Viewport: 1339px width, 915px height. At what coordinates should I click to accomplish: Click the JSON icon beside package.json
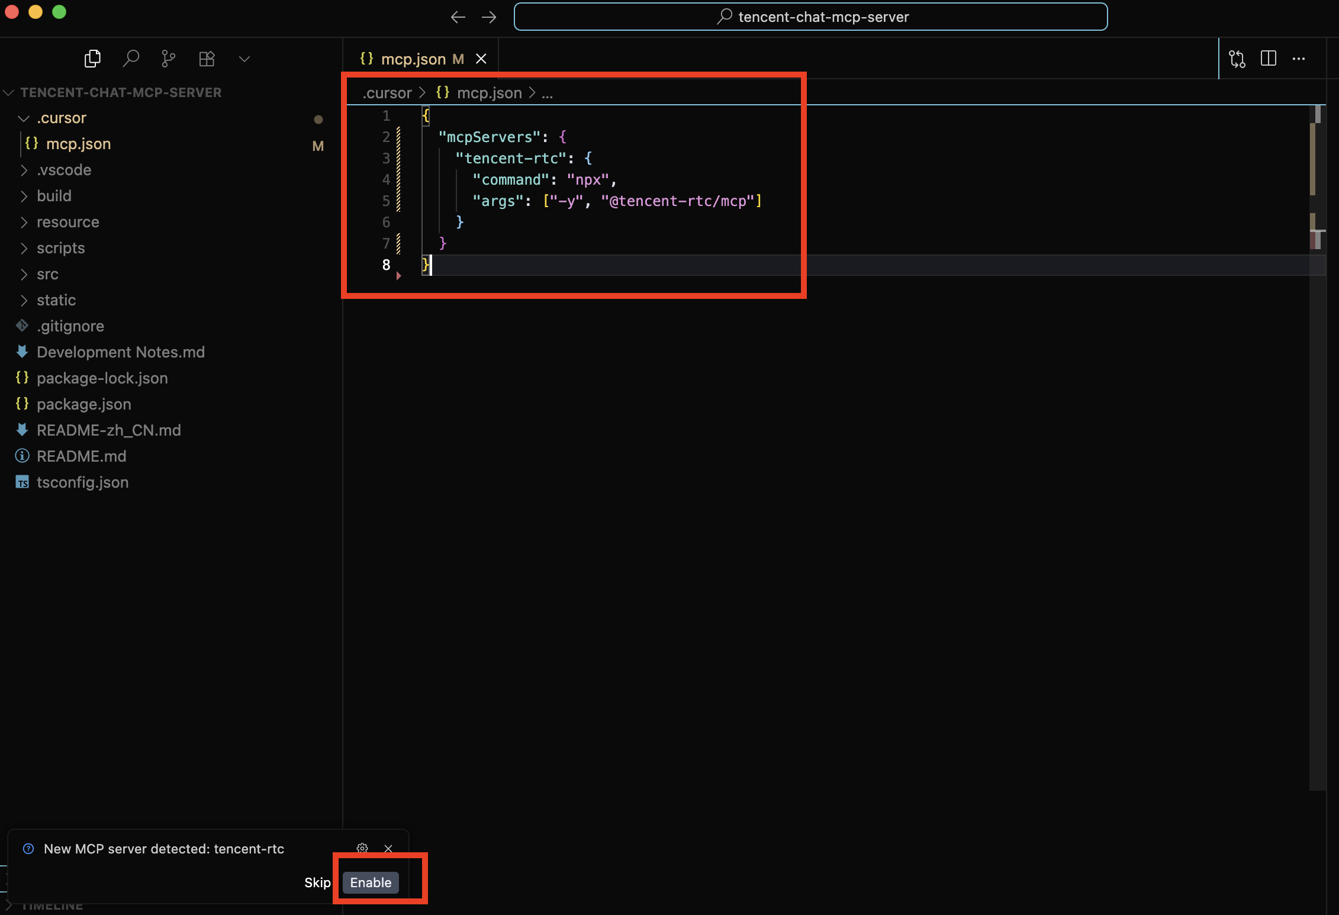pos(22,404)
